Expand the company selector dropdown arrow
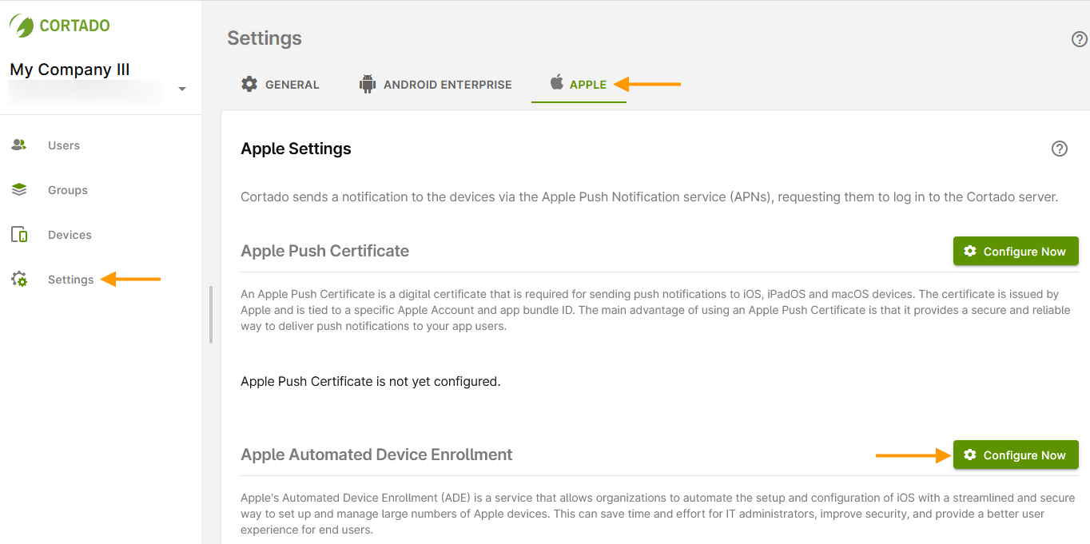 pos(182,89)
